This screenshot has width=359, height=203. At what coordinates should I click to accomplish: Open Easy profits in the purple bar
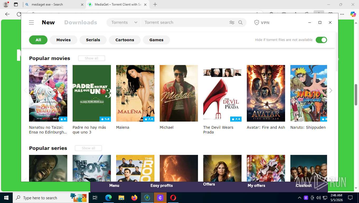point(162,186)
